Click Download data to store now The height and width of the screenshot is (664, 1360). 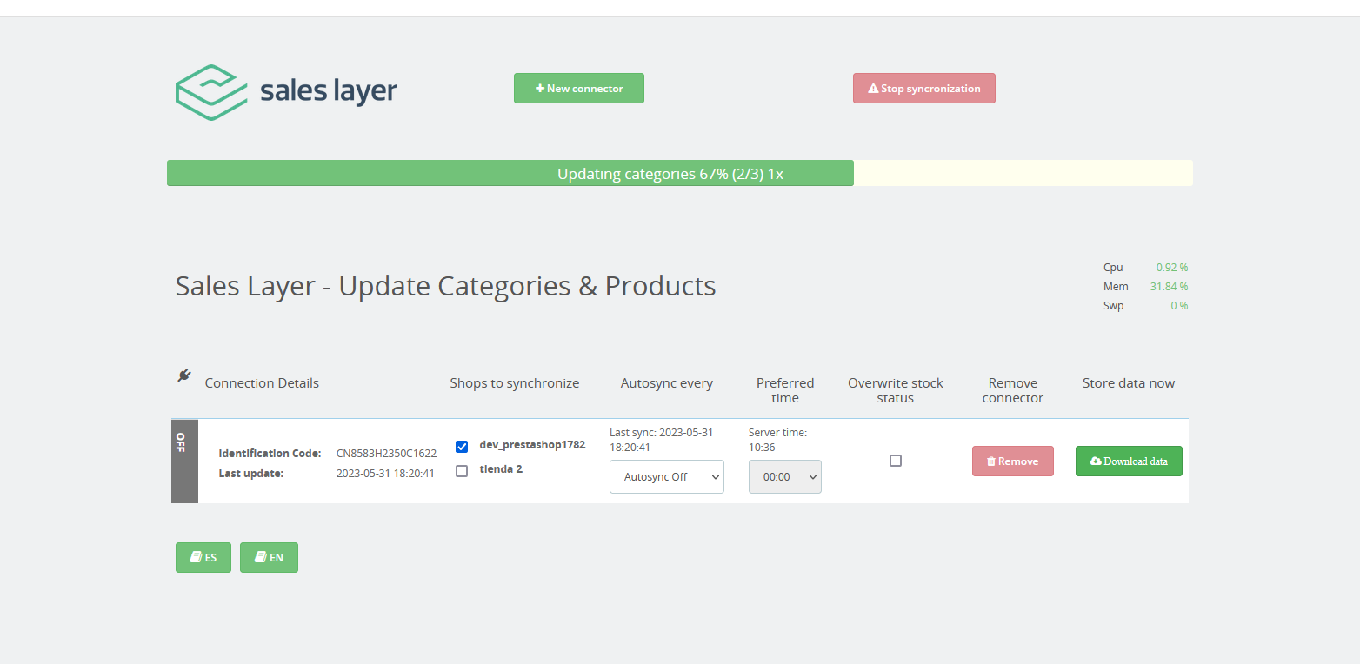tap(1129, 461)
